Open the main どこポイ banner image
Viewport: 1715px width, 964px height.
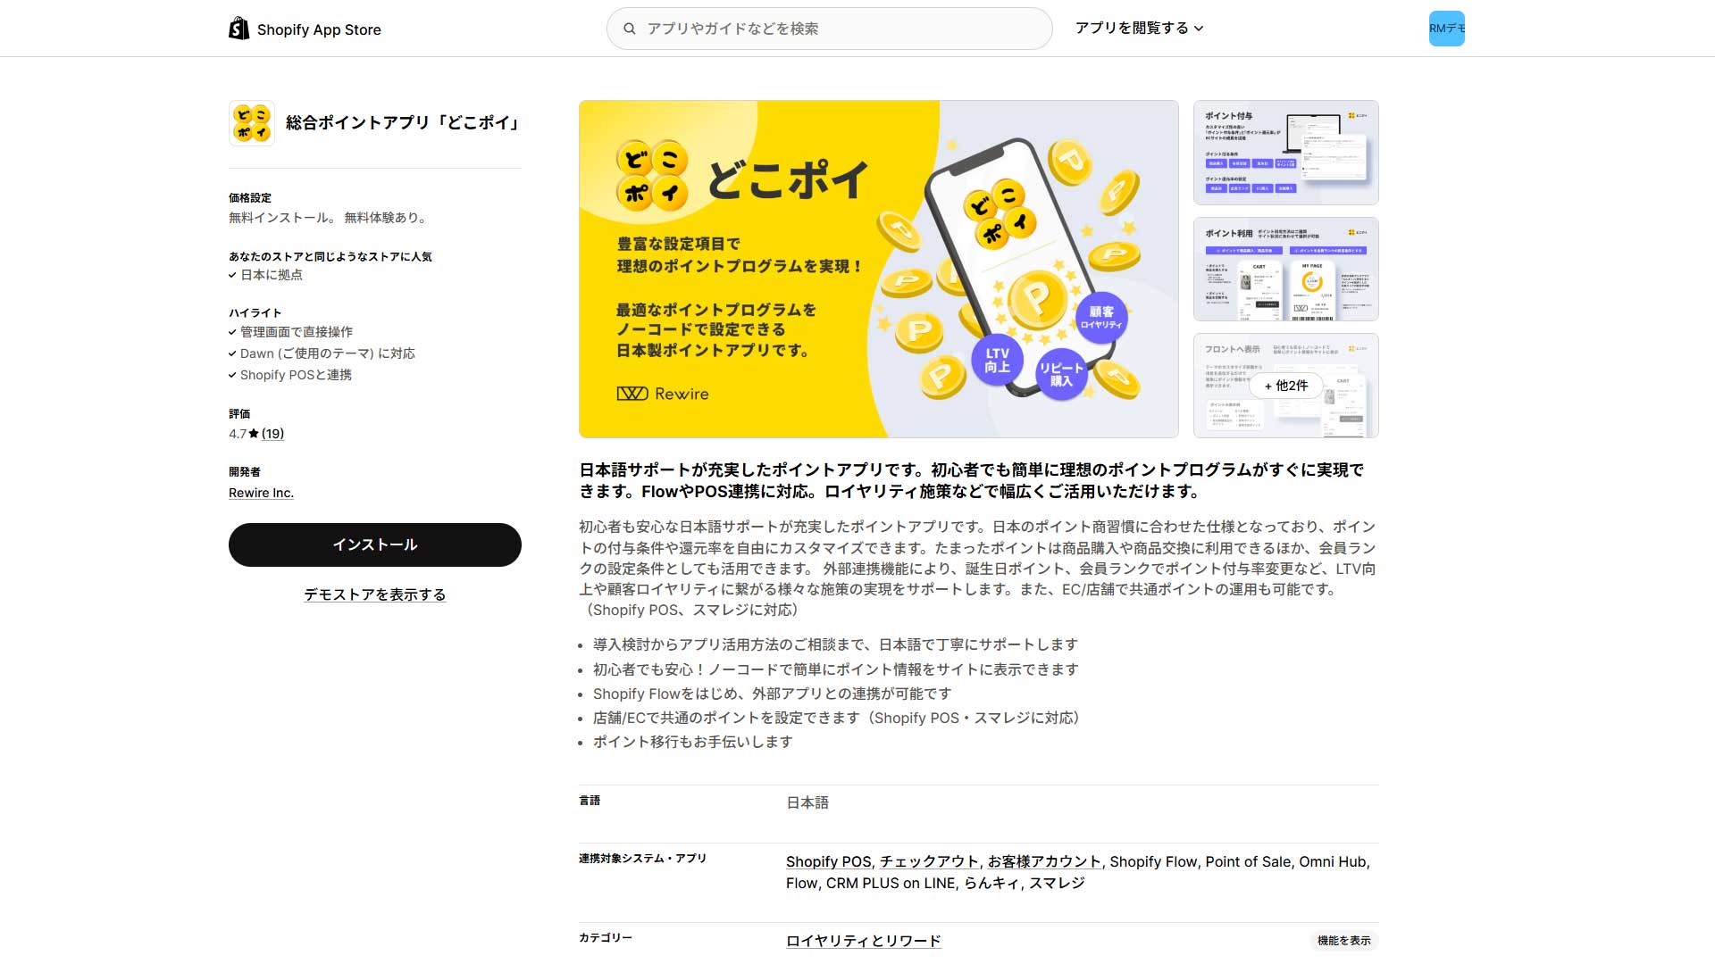878,269
